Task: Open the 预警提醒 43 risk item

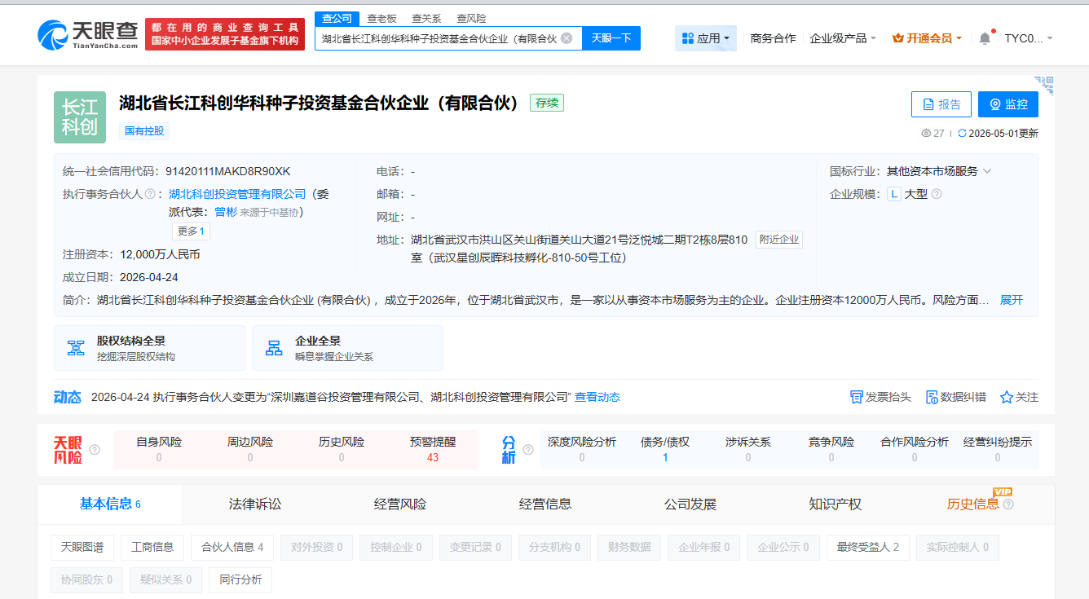Action: [x=433, y=449]
